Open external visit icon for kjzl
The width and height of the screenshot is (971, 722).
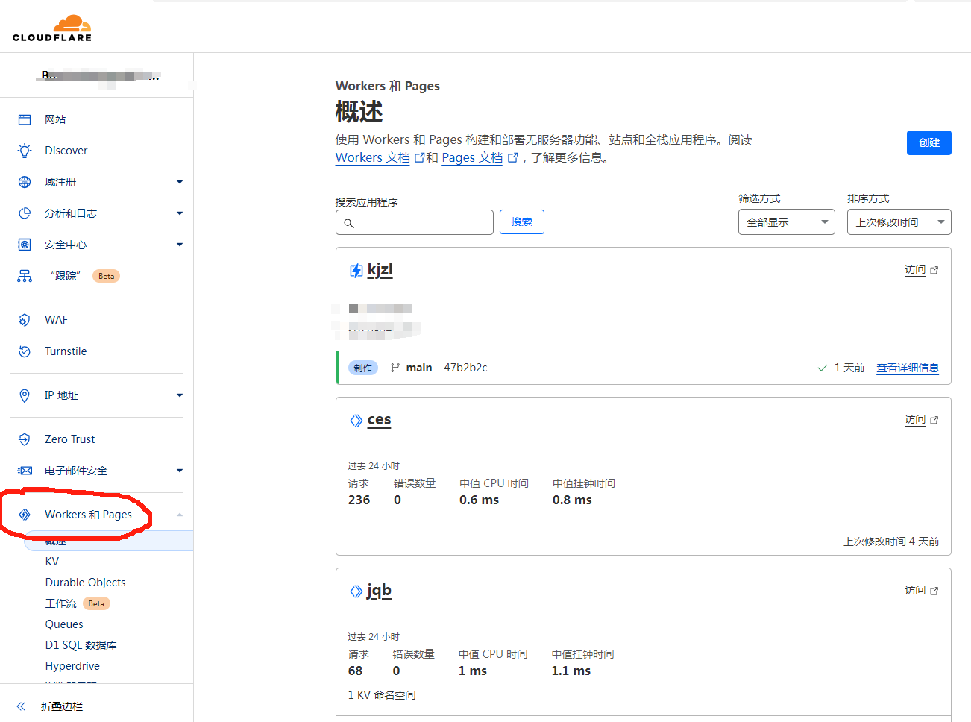click(x=934, y=270)
